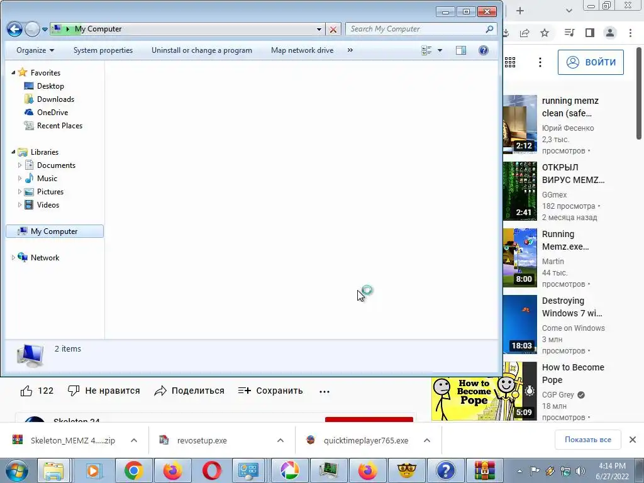Expand the Network node
The image size is (644, 483).
tap(13, 257)
